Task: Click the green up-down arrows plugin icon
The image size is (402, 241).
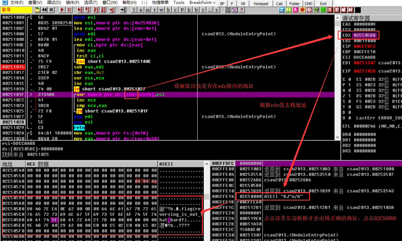Action: pyautogui.click(x=288, y=10)
